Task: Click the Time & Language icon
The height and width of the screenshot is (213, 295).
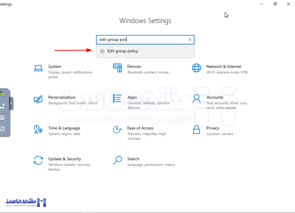Action: 38,129
